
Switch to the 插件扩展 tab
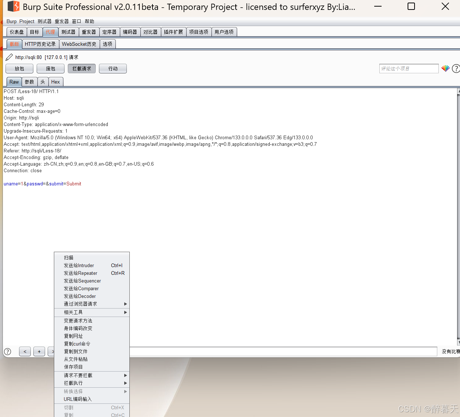[173, 32]
